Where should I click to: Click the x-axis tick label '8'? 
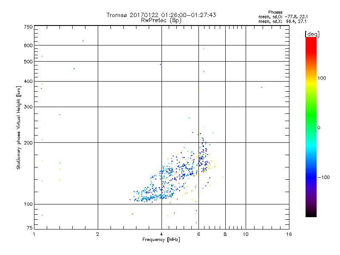(225, 234)
